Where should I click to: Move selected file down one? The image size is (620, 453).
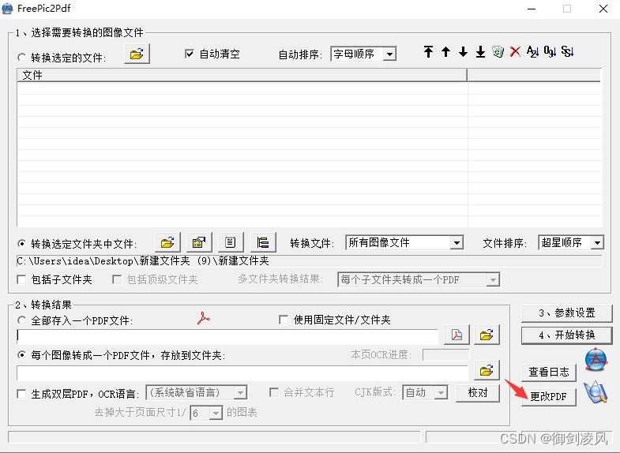463,51
